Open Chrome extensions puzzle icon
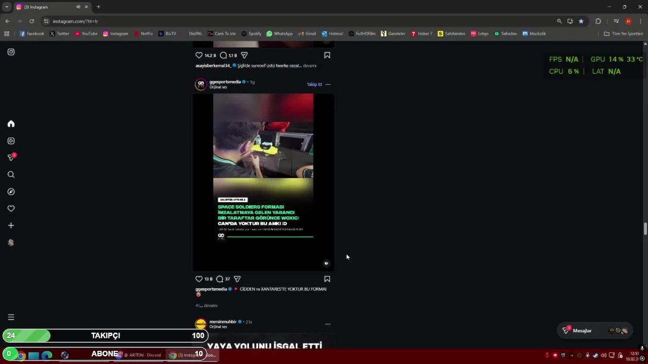Screen dimensions: 648x364 coord(598,21)
